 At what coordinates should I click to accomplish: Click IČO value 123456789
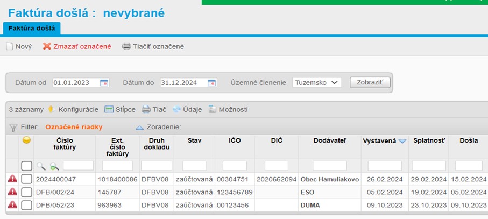click(235, 192)
